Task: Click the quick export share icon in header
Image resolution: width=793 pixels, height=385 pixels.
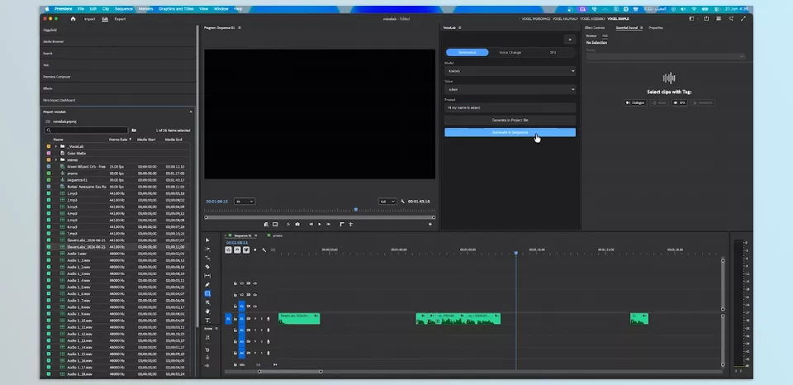Action: coord(706,19)
